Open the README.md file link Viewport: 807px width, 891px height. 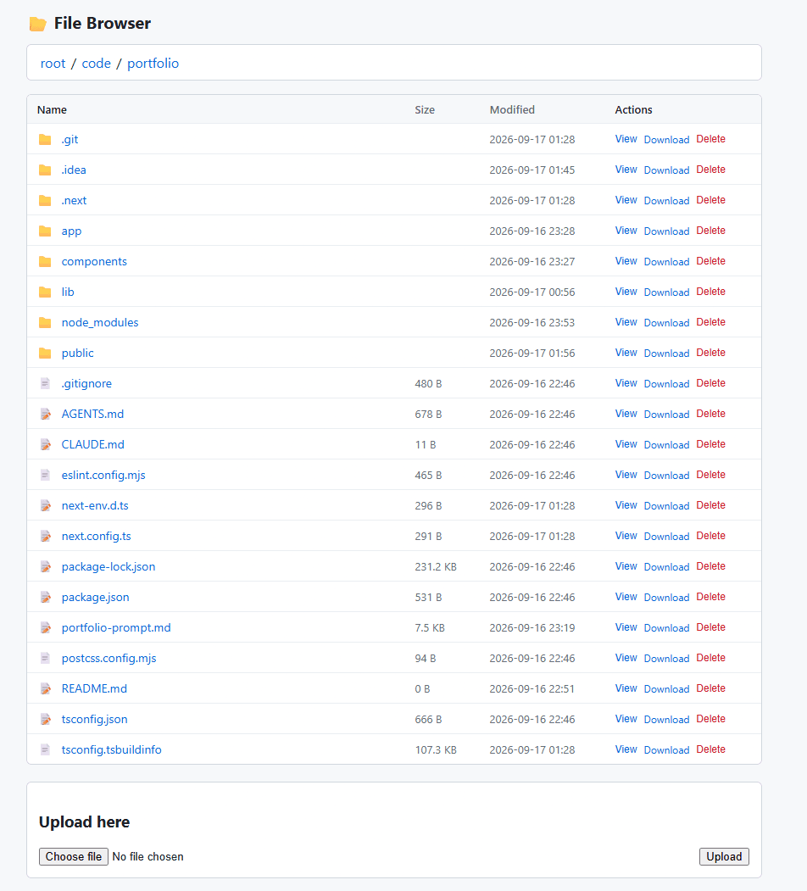94,688
